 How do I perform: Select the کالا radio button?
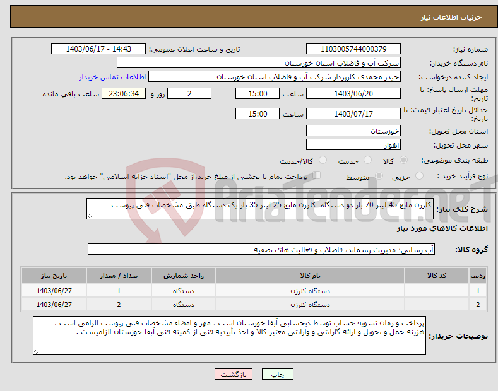pos(403,160)
